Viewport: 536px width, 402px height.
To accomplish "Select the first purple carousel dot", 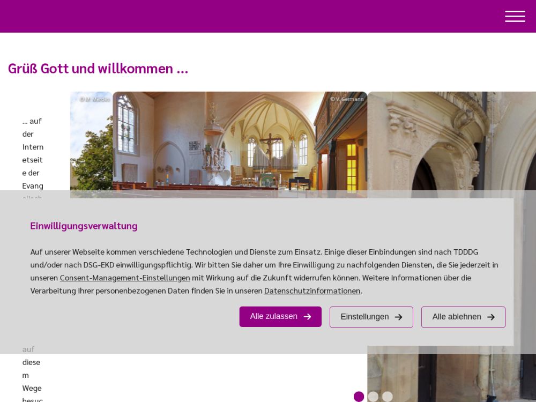I will click(359, 397).
